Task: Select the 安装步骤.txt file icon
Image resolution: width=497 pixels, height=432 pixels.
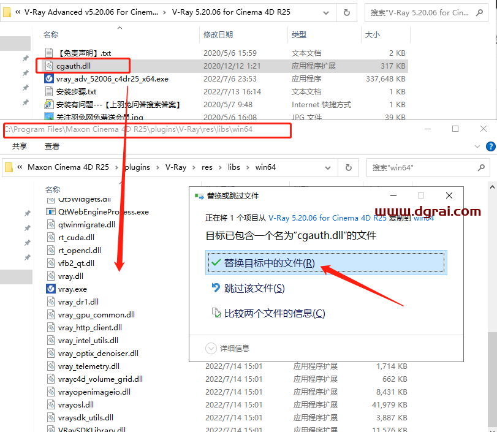Action: tap(49, 91)
